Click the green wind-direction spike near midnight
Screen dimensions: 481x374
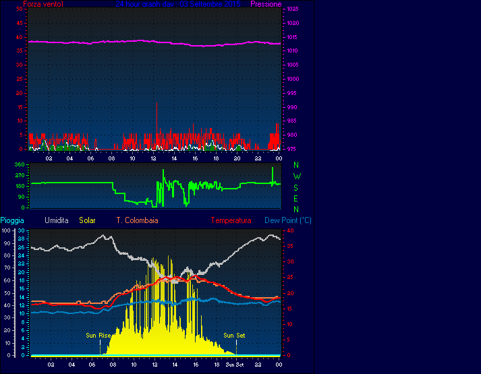point(273,176)
